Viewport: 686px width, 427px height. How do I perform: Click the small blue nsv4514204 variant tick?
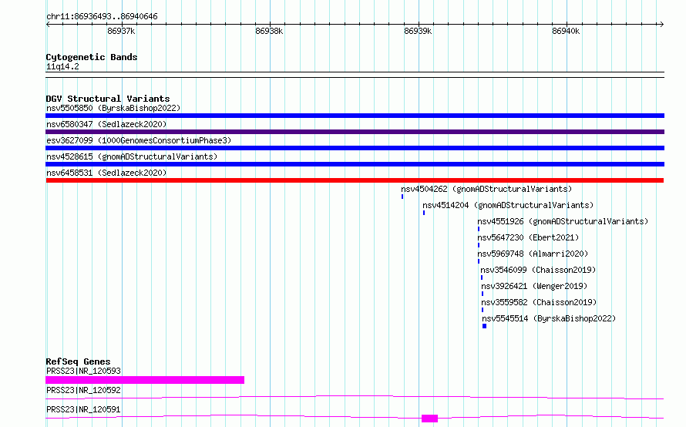tap(424, 213)
